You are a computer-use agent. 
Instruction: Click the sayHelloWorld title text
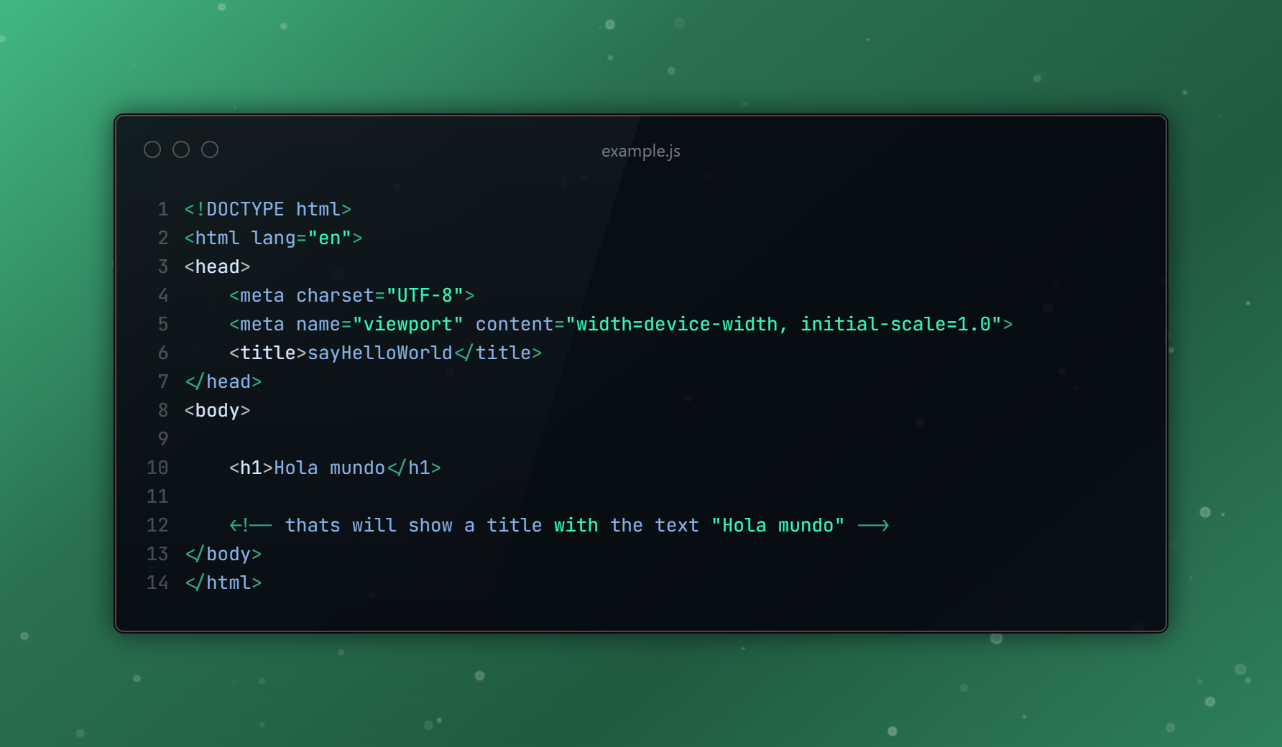point(380,353)
